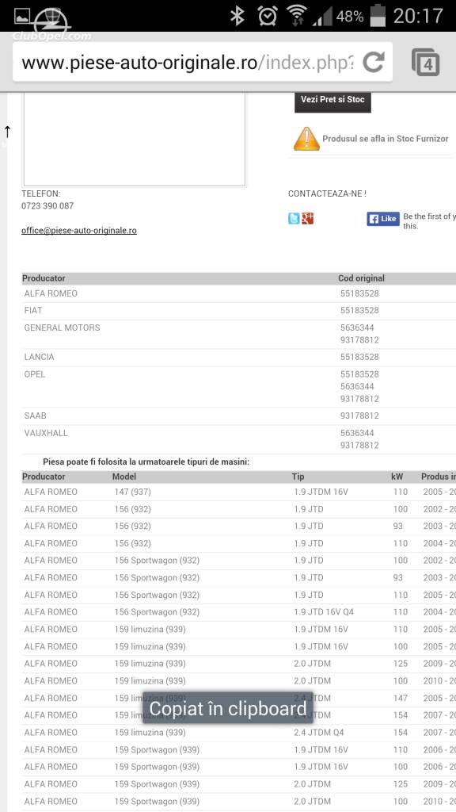Screen dimensions: 456x812
Task: Tap the small upward arrow at left edge
Action: pyautogui.click(x=7, y=132)
